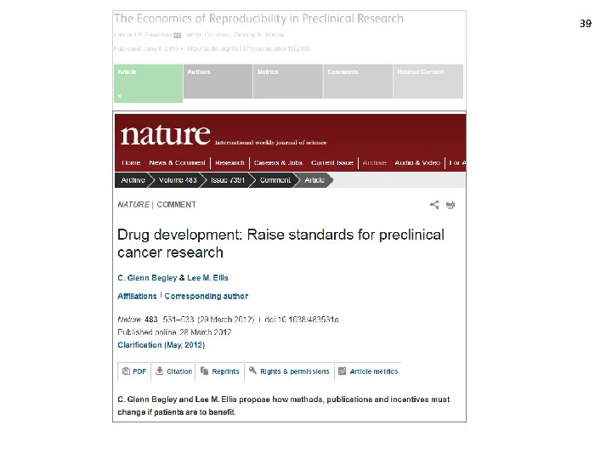
Task: Click Issue 7391 breadcrumb
Action: point(228,180)
